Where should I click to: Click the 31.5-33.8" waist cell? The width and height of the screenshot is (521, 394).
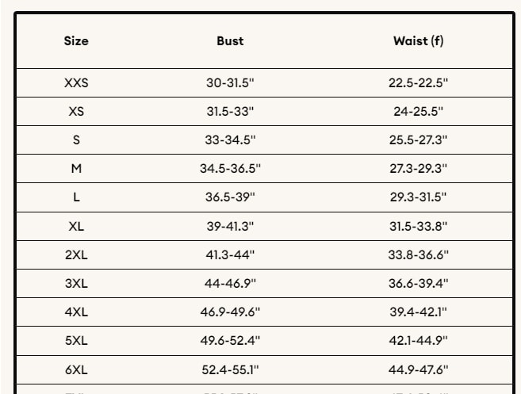(418, 226)
